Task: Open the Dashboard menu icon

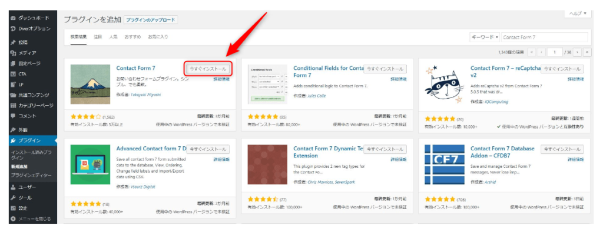Action: [x=14, y=18]
